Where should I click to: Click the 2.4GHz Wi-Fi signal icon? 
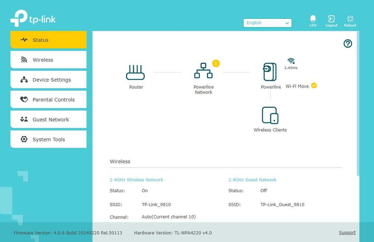point(291,61)
